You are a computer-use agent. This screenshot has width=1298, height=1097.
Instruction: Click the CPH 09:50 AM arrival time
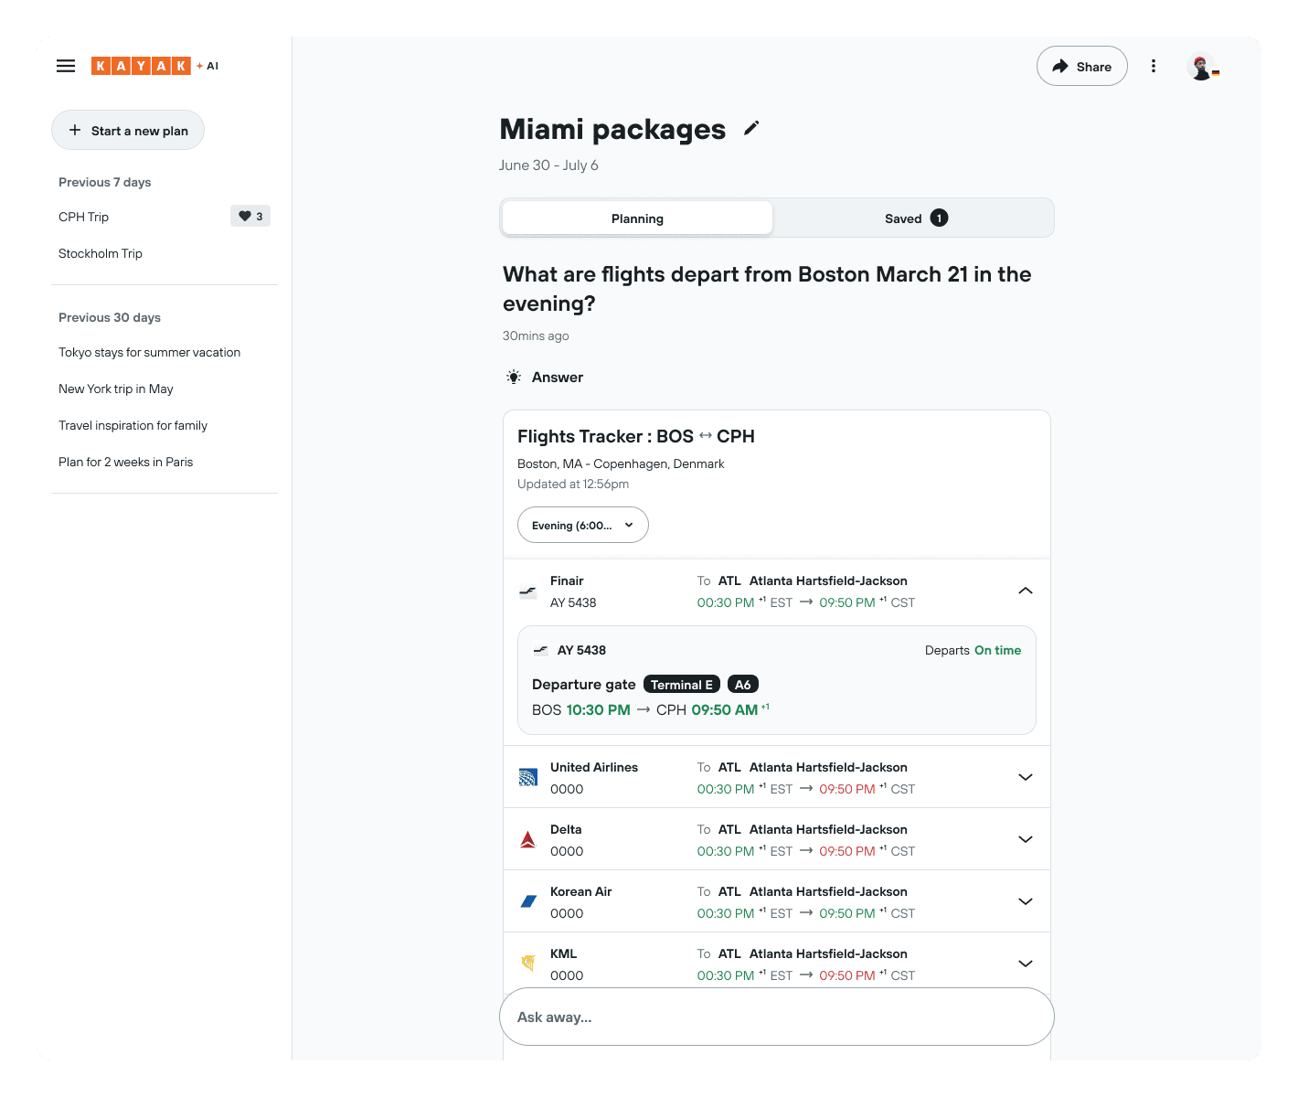click(x=712, y=709)
